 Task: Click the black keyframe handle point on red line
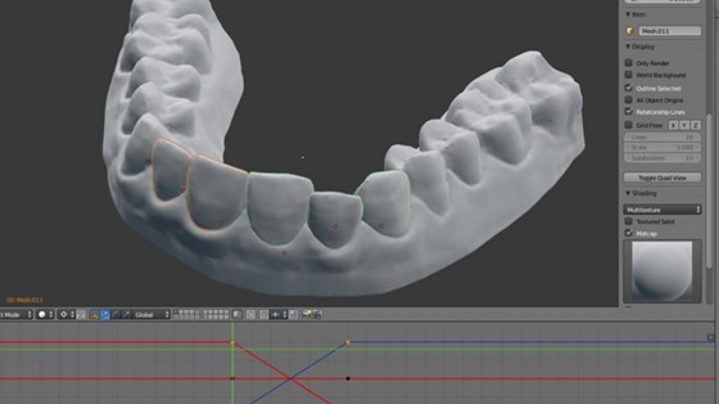pyautogui.click(x=348, y=379)
